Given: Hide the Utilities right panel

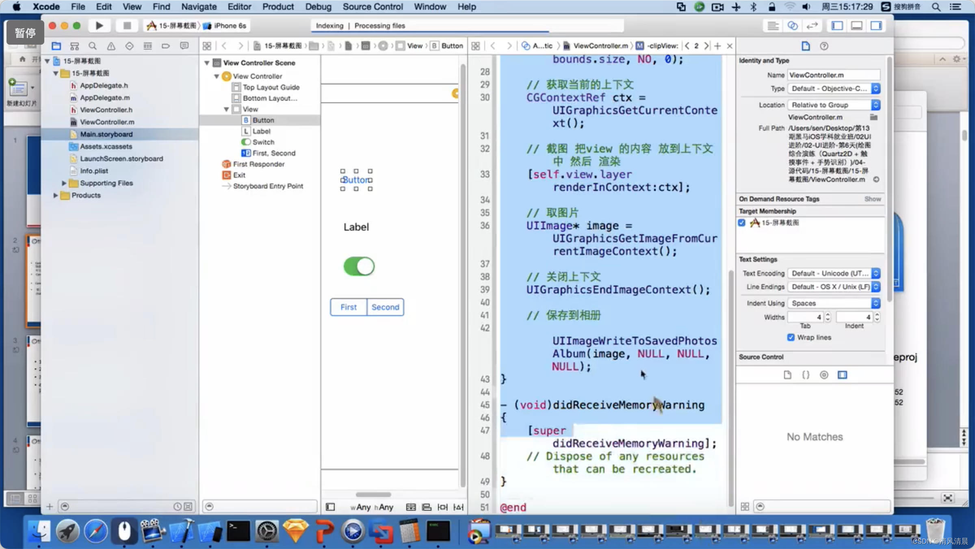Looking at the screenshot, I should [x=876, y=26].
